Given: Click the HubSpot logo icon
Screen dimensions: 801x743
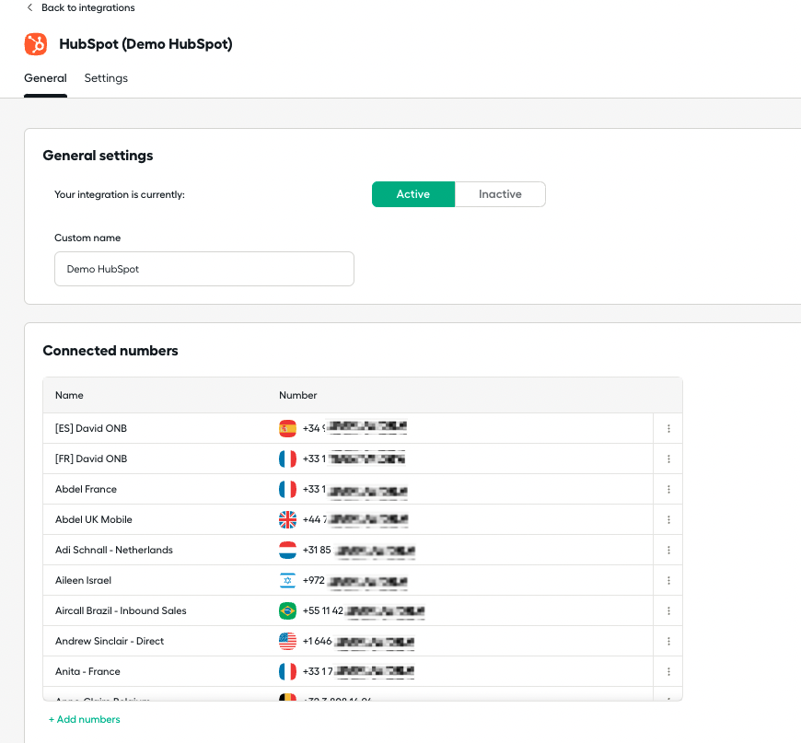Looking at the screenshot, I should pyautogui.click(x=36, y=44).
